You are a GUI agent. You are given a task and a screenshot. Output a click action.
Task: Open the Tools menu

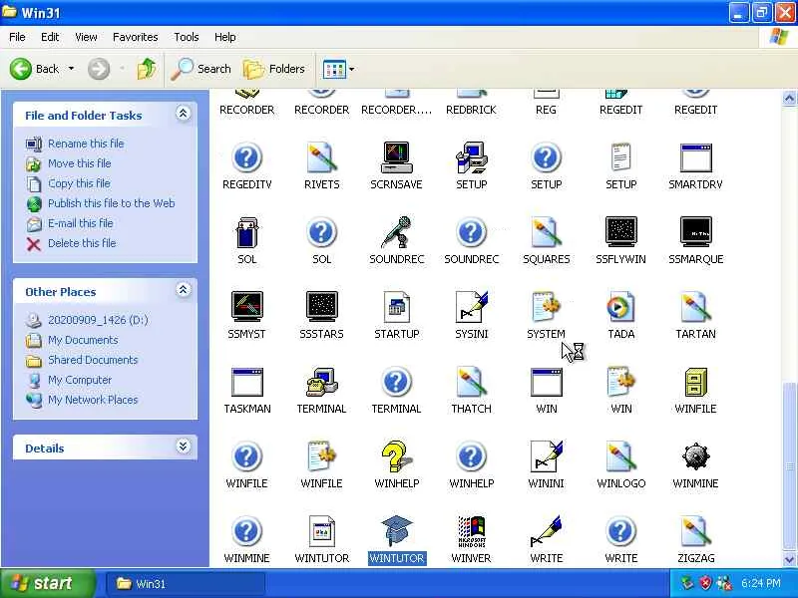[x=187, y=37]
